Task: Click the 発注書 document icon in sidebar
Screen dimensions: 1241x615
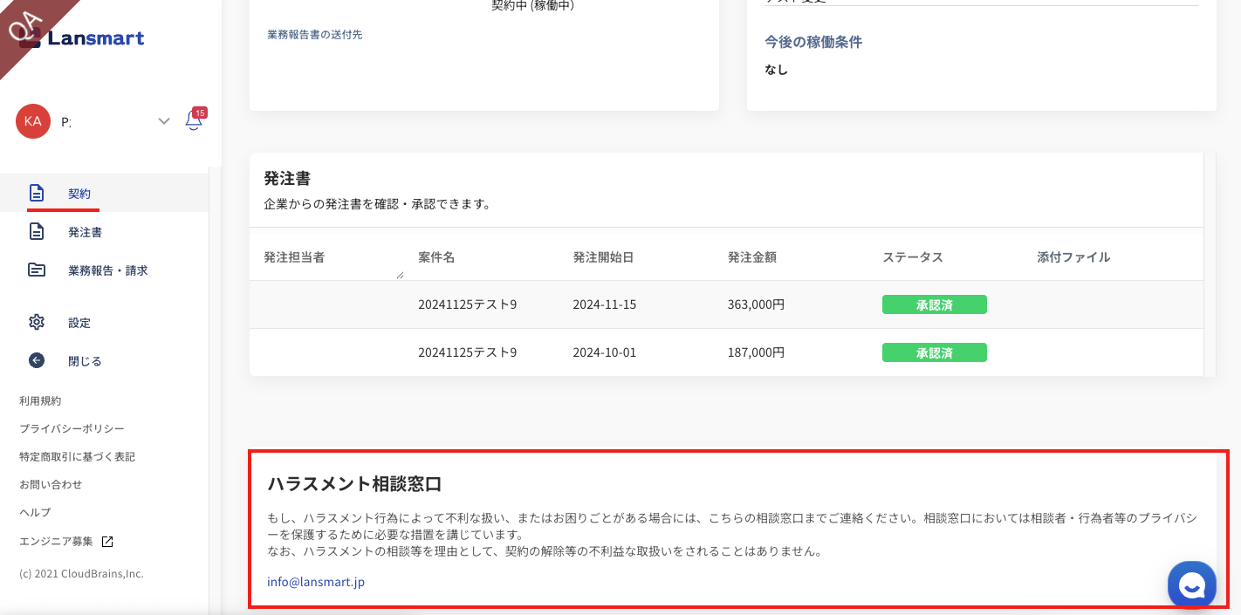Action: [x=36, y=232]
